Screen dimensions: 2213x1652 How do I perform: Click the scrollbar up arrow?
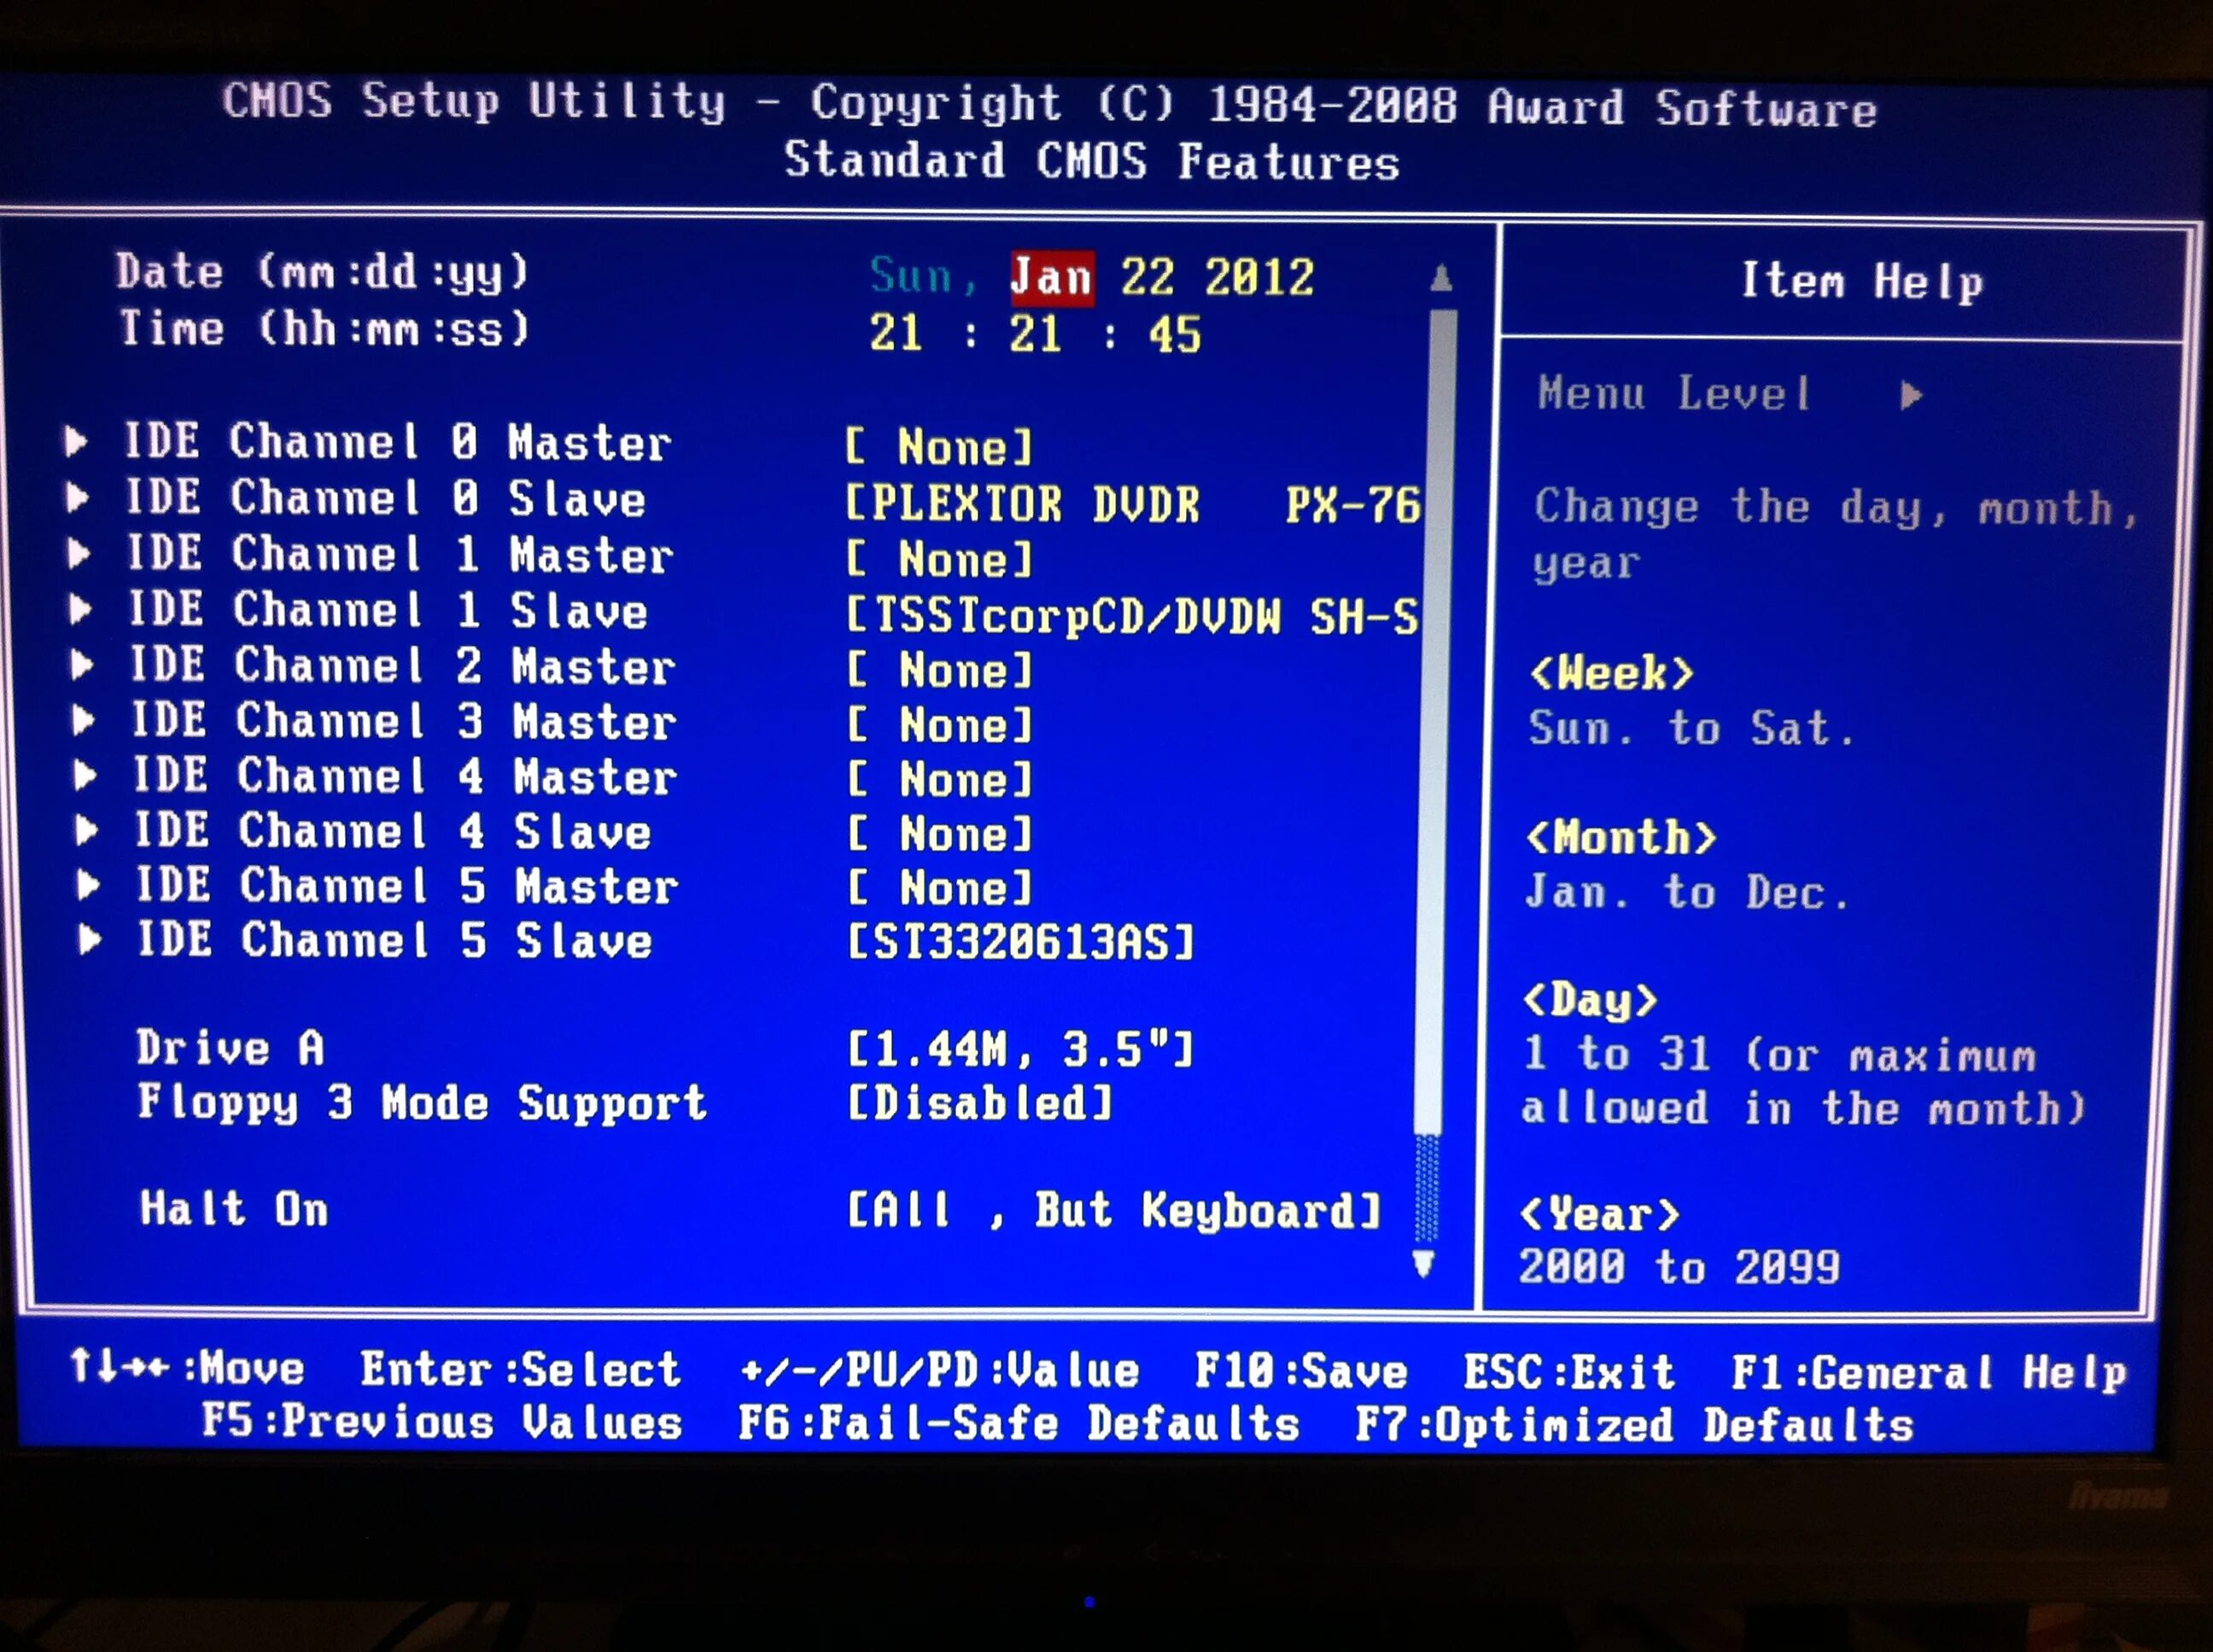[1440, 278]
